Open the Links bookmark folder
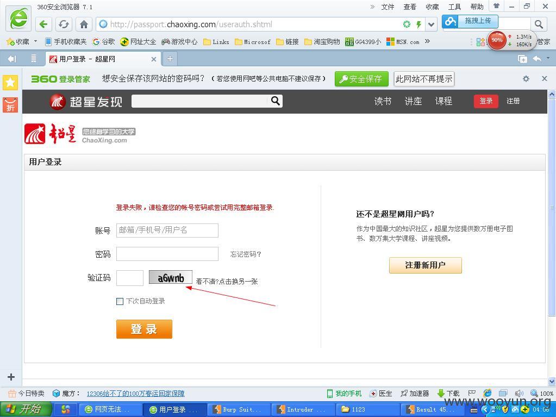 tap(216, 42)
